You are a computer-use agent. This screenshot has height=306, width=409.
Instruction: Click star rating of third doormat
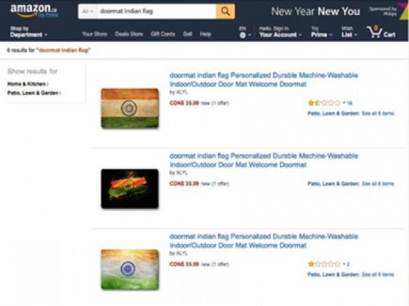[324, 264]
